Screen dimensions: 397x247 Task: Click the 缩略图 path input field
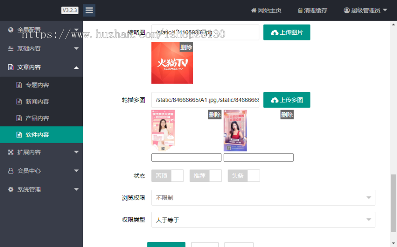pyautogui.click(x=205, y=32)
